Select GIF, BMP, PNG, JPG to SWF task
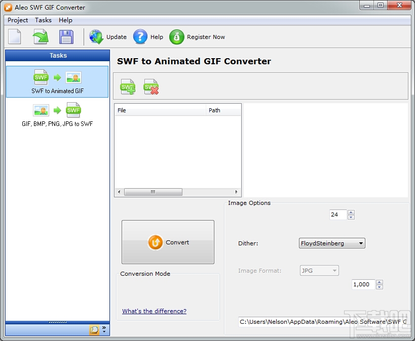This screenshot has width=415, height=341. tap(57, 114)
